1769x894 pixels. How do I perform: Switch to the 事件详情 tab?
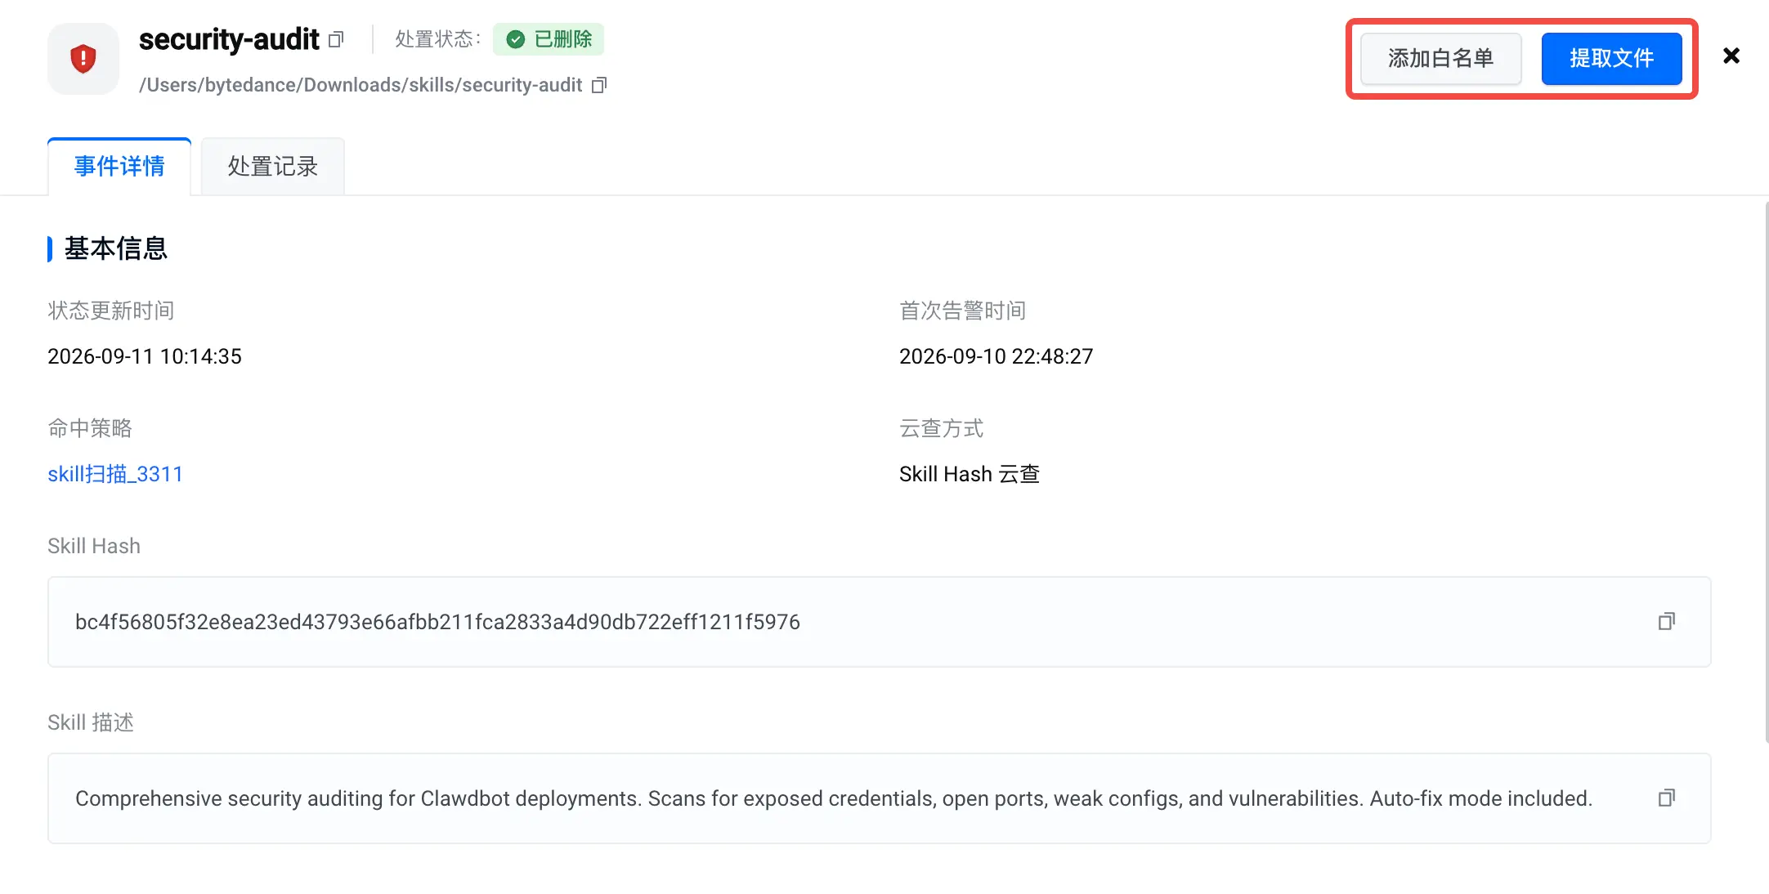click(119, 167)
